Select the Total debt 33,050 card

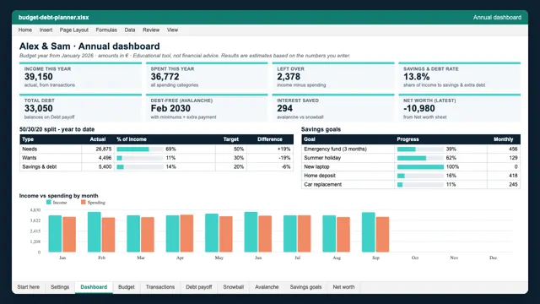tap(81, 108)
